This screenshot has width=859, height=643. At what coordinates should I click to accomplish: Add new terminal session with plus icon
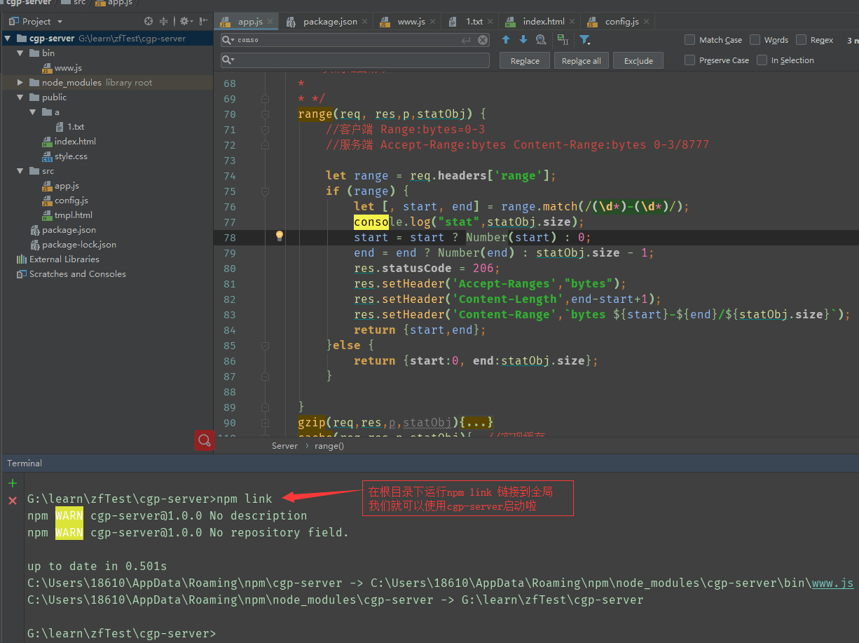click(12, 483)
